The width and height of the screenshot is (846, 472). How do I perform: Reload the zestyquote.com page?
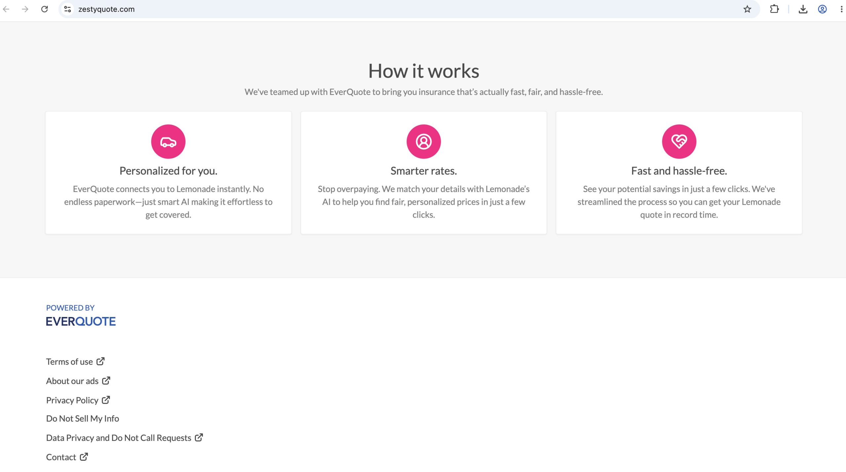[45, 9]
